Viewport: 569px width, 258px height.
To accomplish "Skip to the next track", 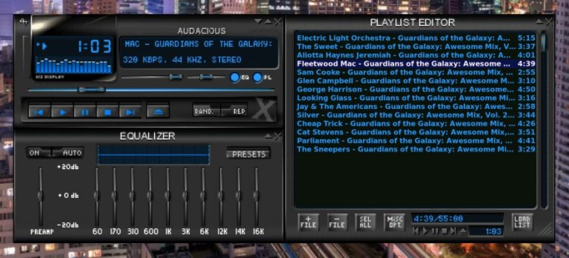I will click(129, 112).
